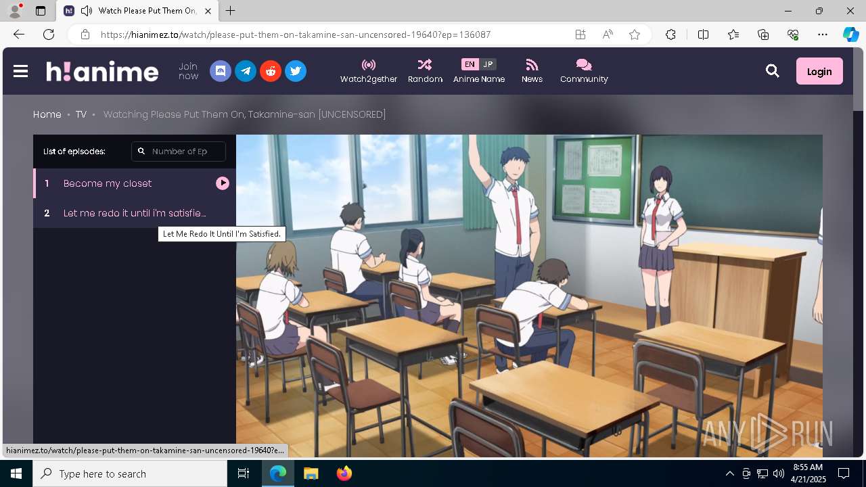866x487 pixels.
Task: Select the Watch Please Put Them On tab
Action: click(x=138, y=11)
